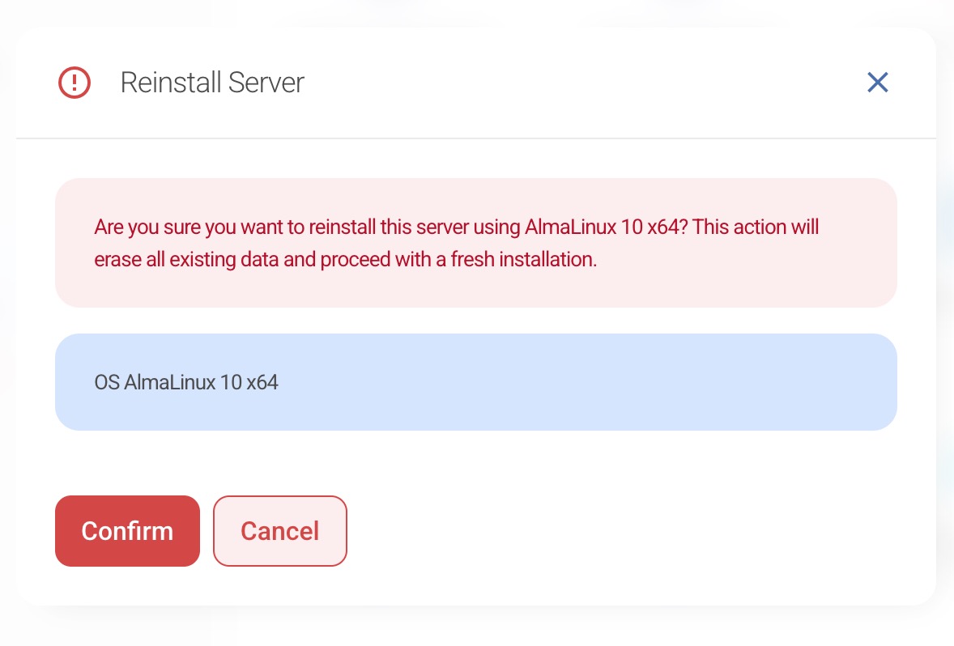954x646 pixels.
Task: Dismiss the dialog using the X icon
Action: tap(878, 82)
